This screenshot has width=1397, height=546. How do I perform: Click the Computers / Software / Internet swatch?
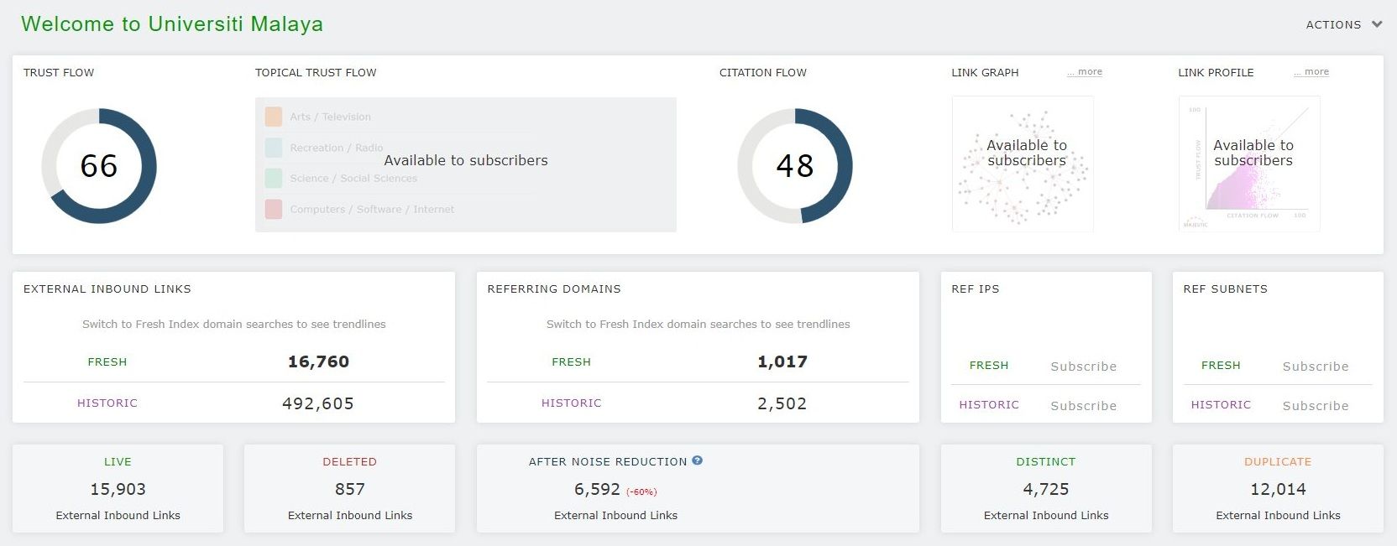coord(274,209)
